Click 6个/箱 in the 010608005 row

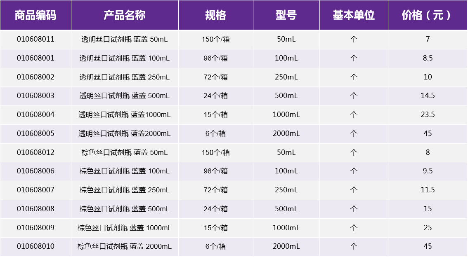pyautogui.click(x=215, y=133)
